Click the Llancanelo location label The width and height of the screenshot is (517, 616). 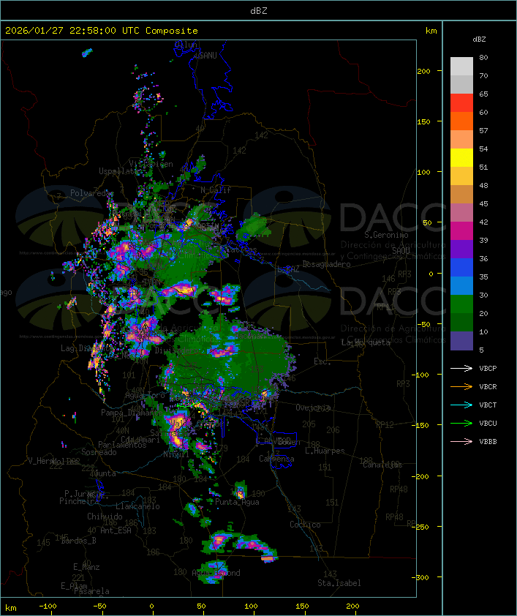[137, 506]
